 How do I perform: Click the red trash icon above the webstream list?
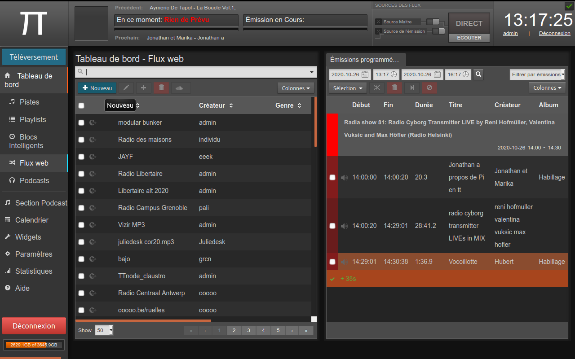pos(161,88)
